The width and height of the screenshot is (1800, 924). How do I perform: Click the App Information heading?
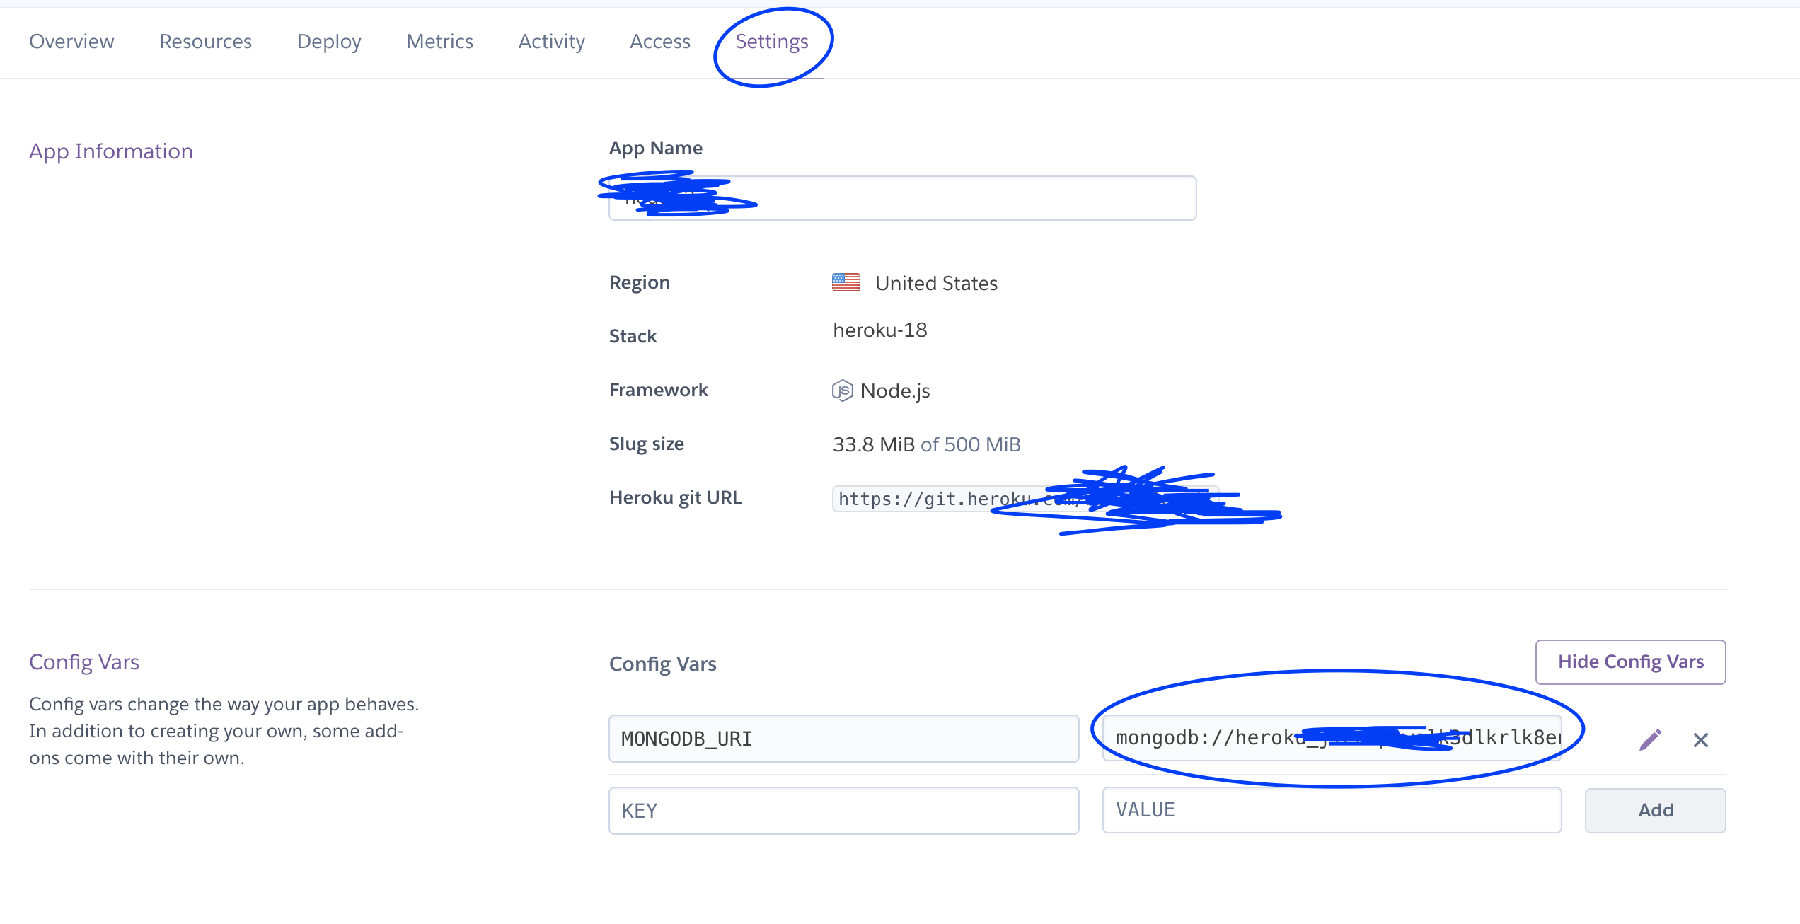(x=111, y=151)
